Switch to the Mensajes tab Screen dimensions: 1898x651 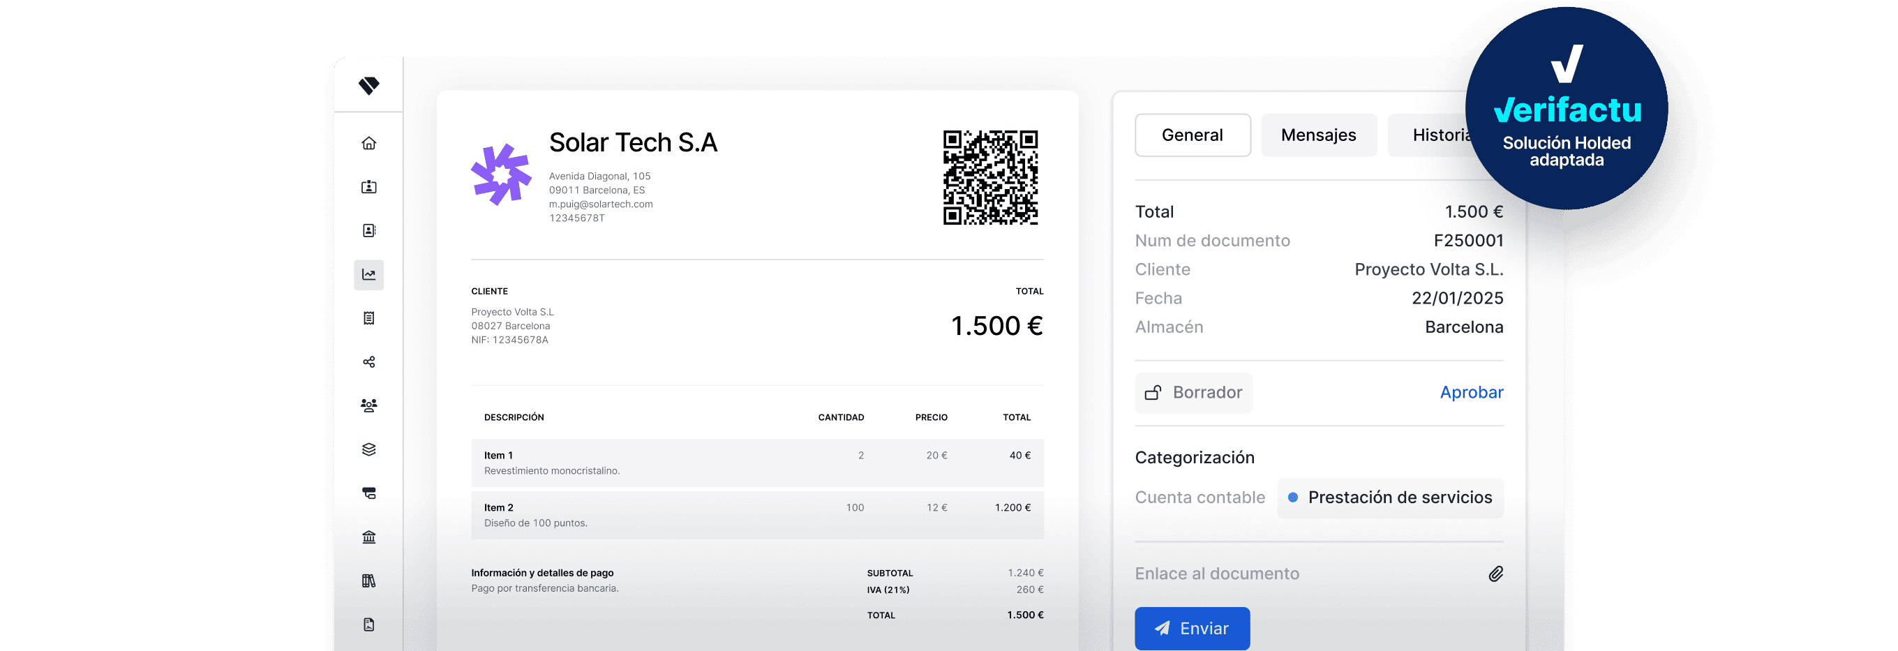click(x=1318, y=135)
